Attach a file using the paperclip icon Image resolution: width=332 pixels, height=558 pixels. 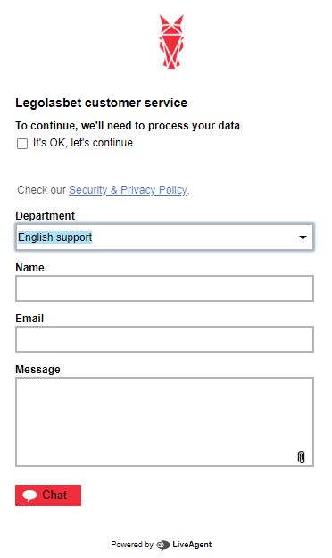[301, 457]
